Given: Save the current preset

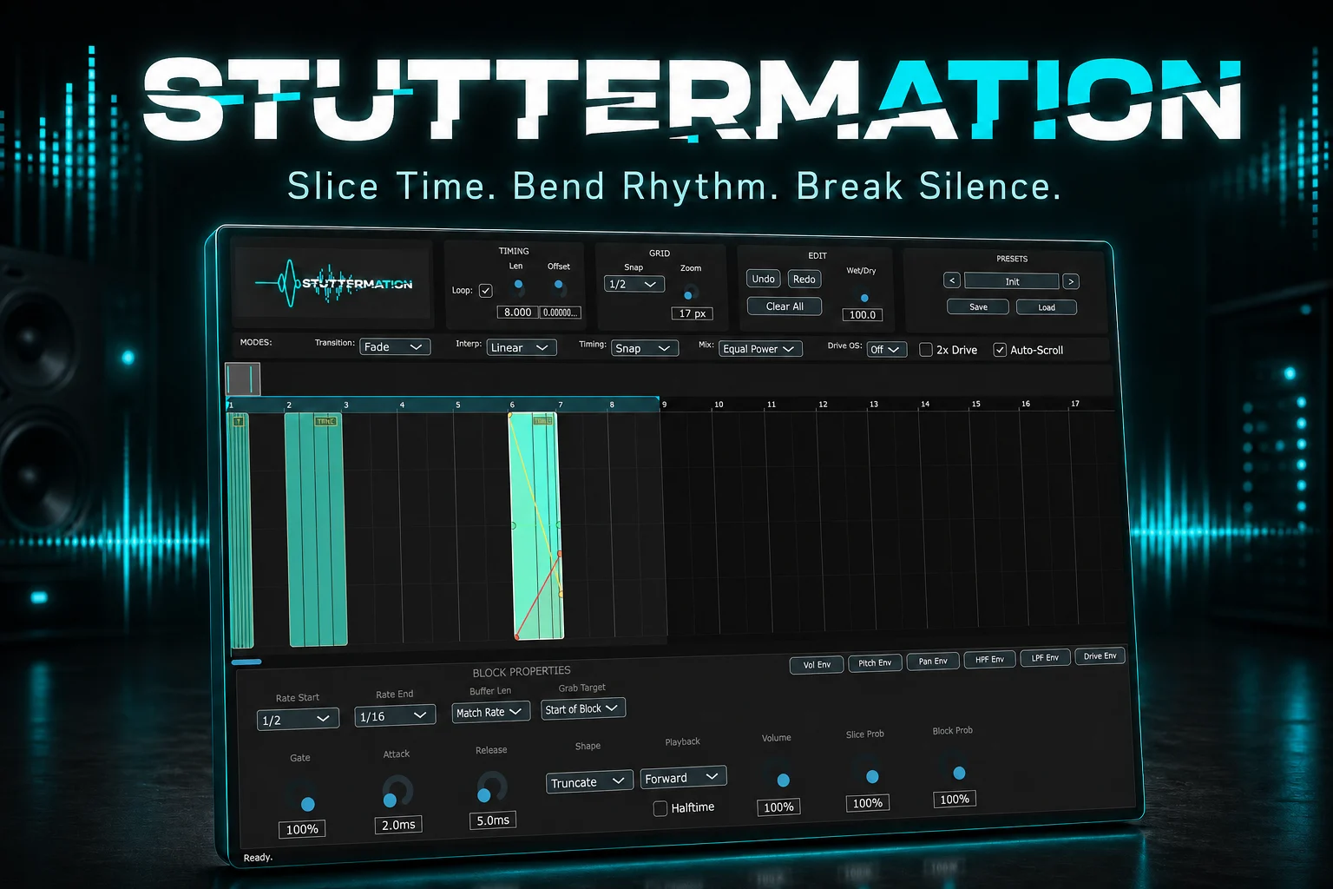Looking at the screenshot, I should point(978,307).
